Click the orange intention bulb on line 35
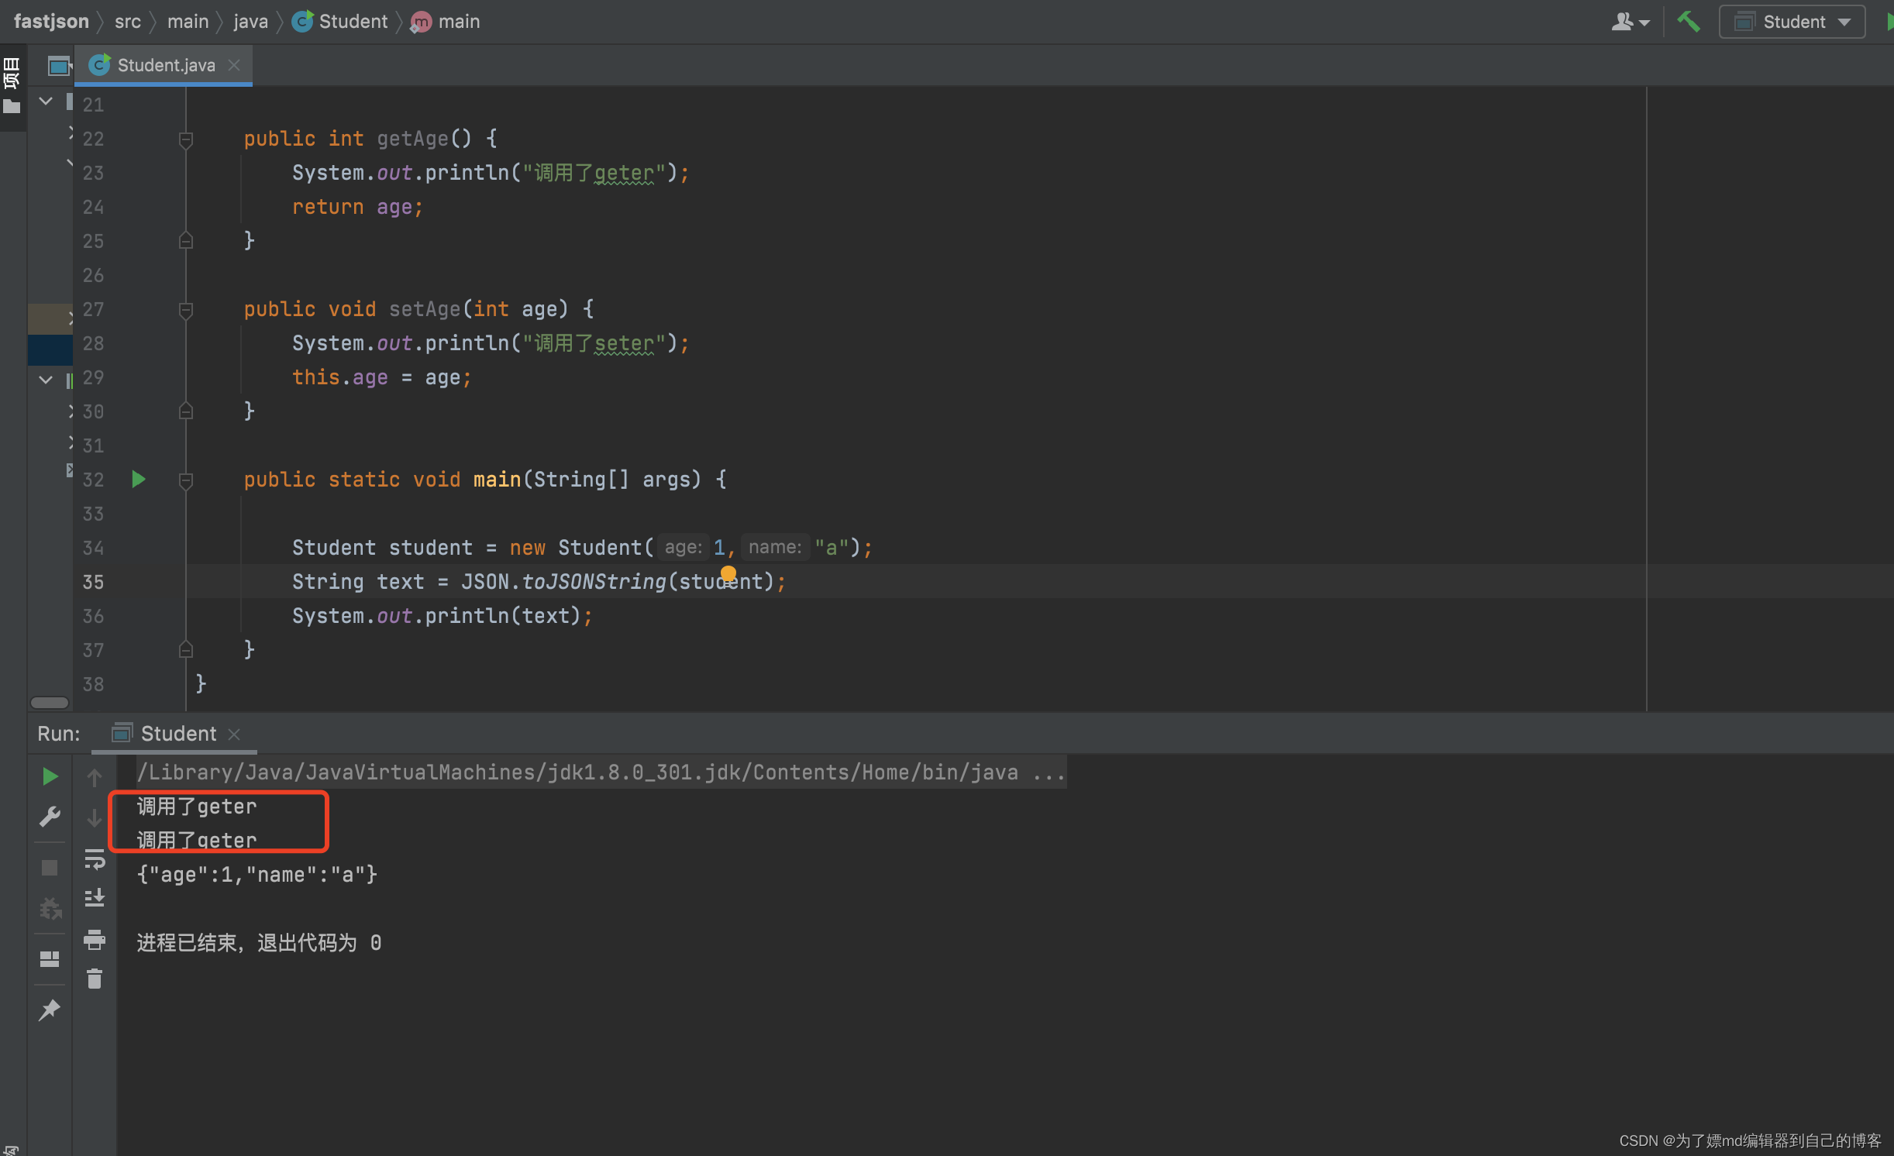 (728, 573)
